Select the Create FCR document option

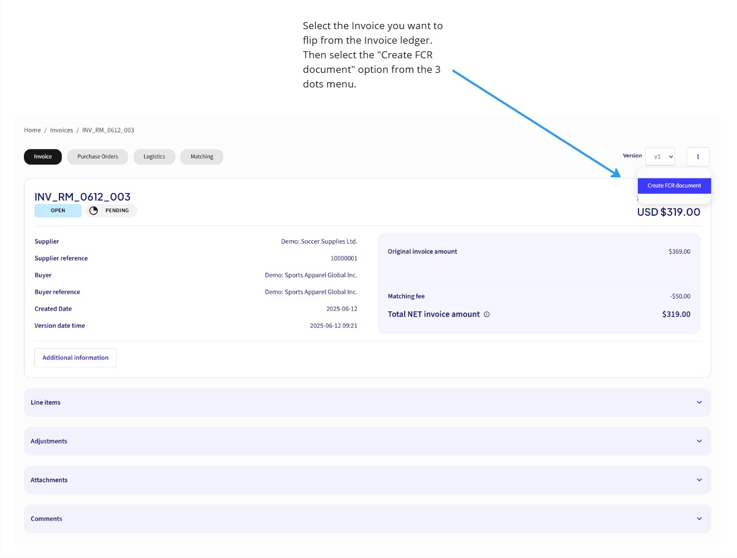[674, 185]
